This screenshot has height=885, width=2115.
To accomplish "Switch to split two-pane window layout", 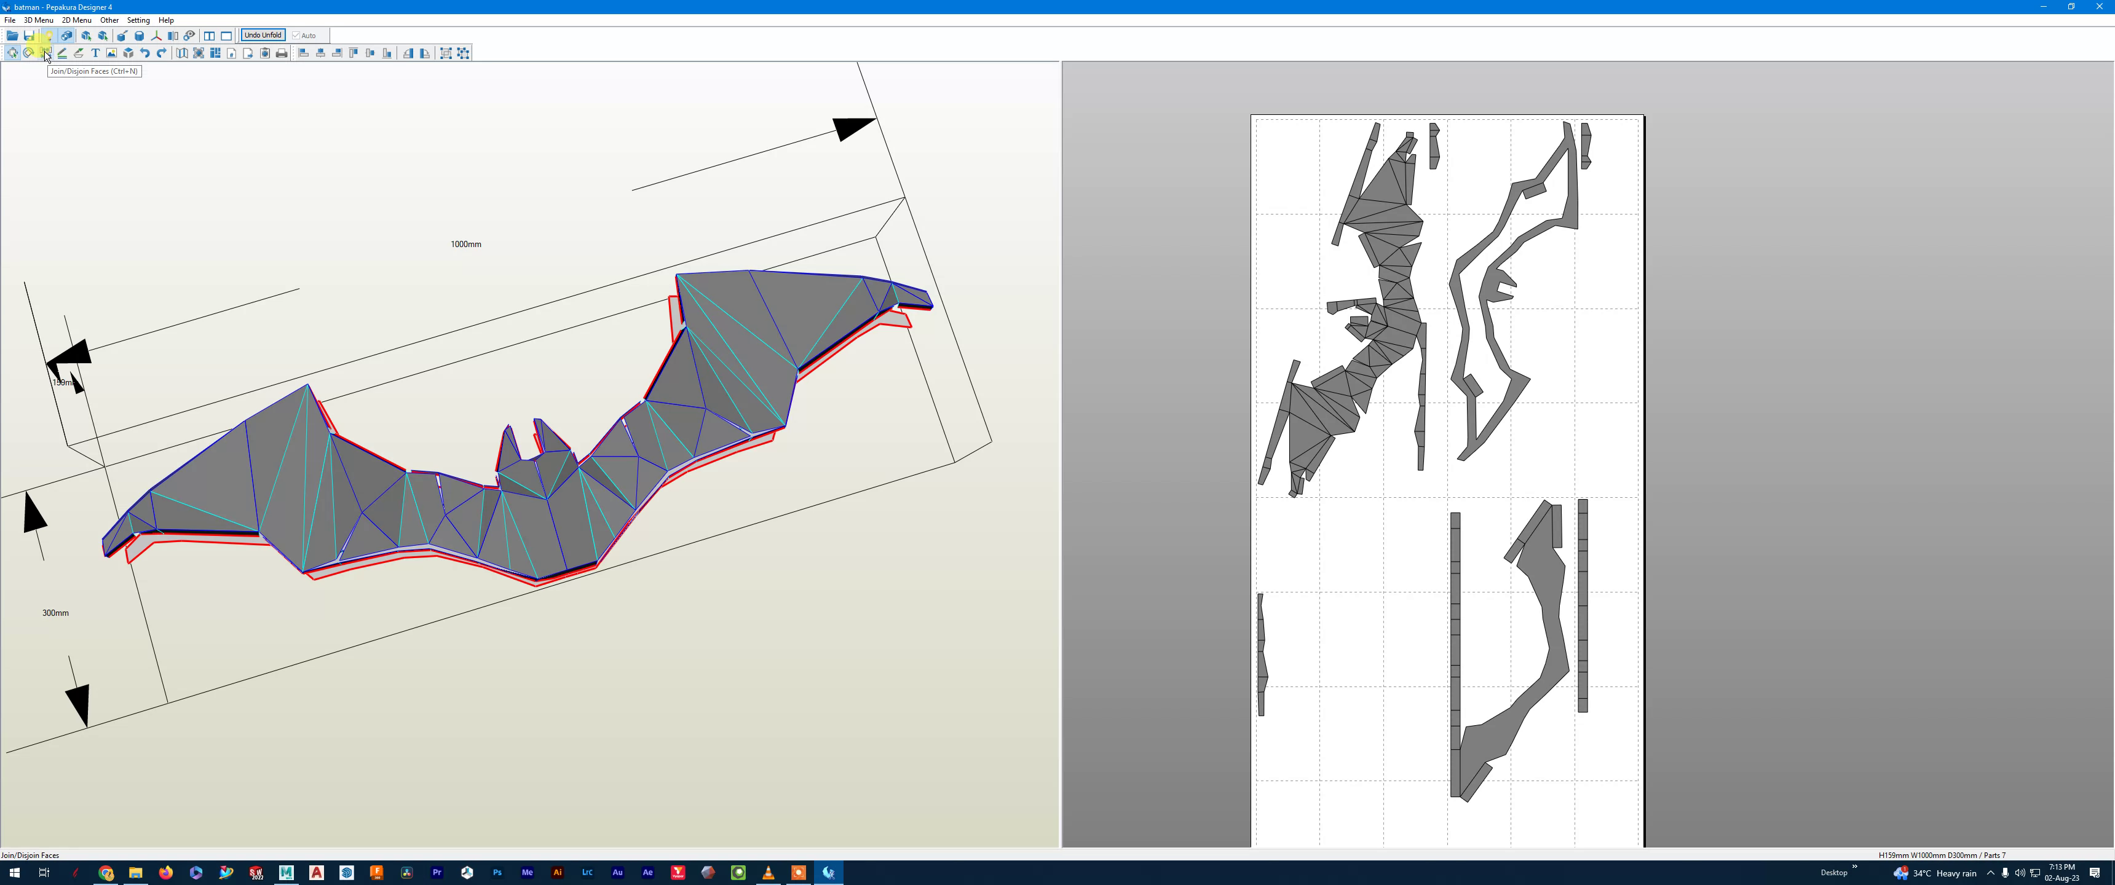I will pos(210,36).
